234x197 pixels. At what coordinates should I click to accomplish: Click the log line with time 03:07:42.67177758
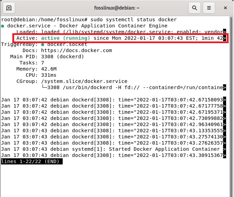113,106
